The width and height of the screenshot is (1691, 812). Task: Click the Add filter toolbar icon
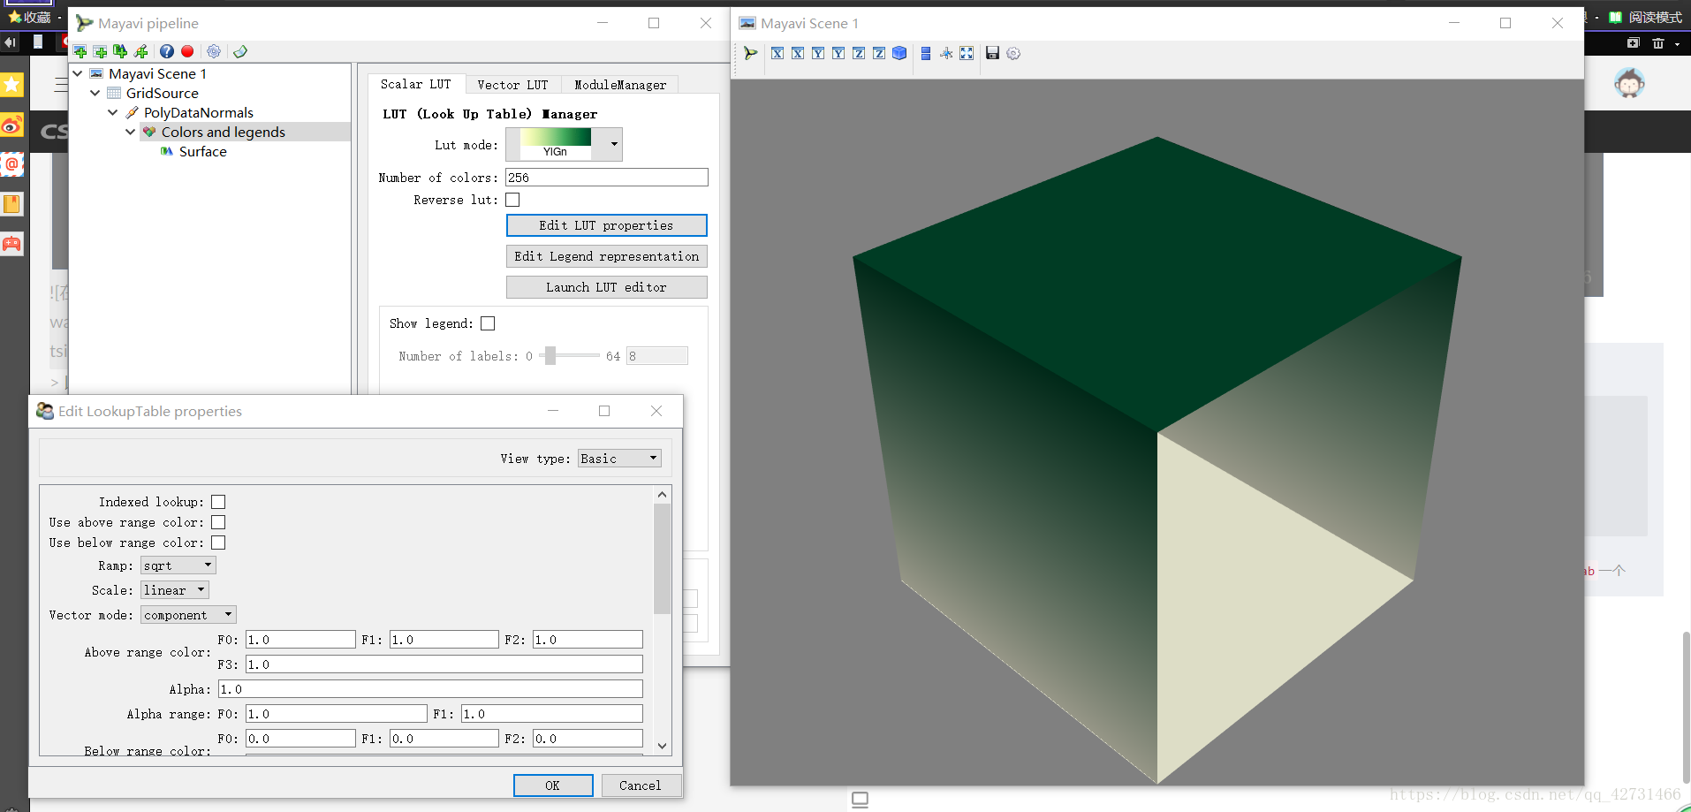tap(140, 52)
